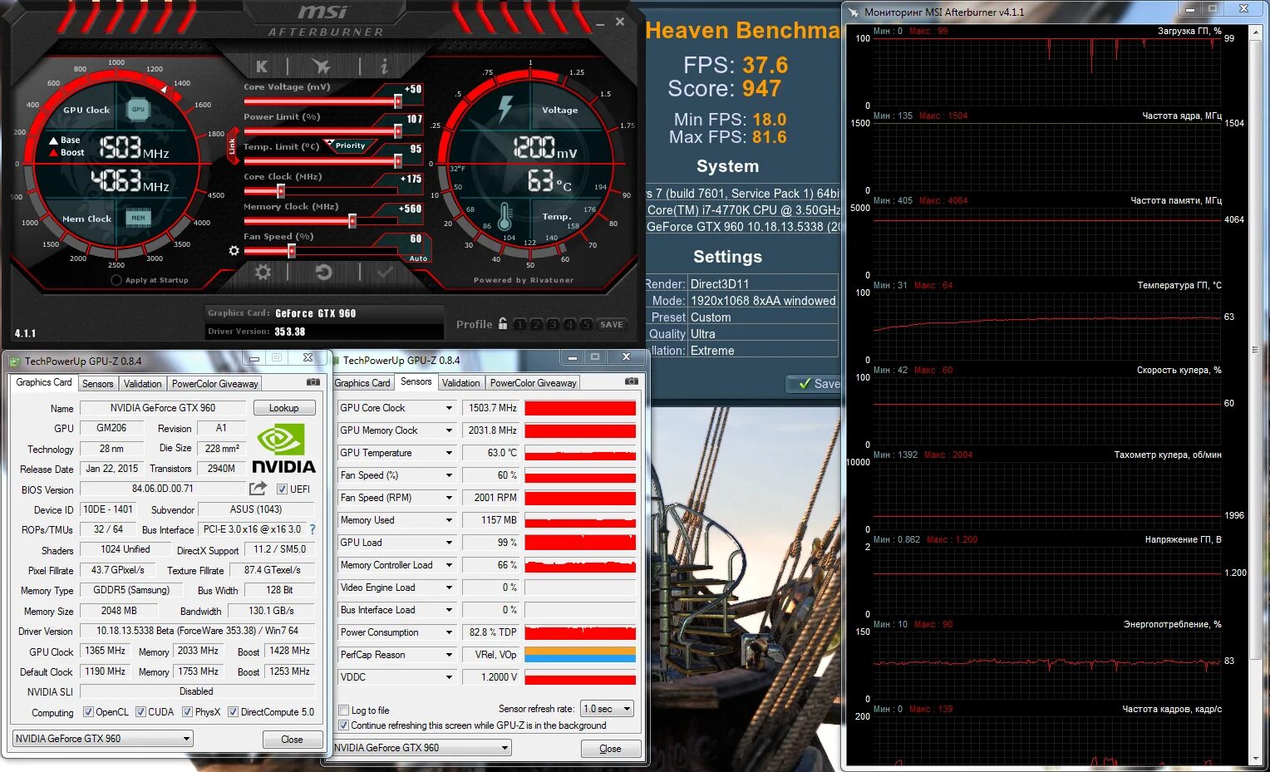The width and height of the screenshot is (1270, 772).
Task: Launch Kombustor with the K icon
Action: click(x=262, y=66)
